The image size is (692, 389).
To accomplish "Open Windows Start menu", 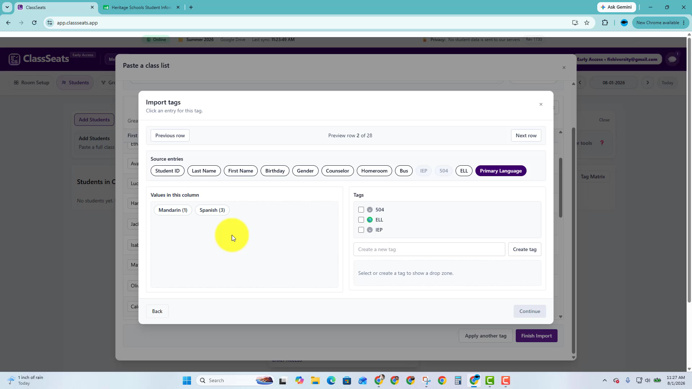I will tap(187, 380).
